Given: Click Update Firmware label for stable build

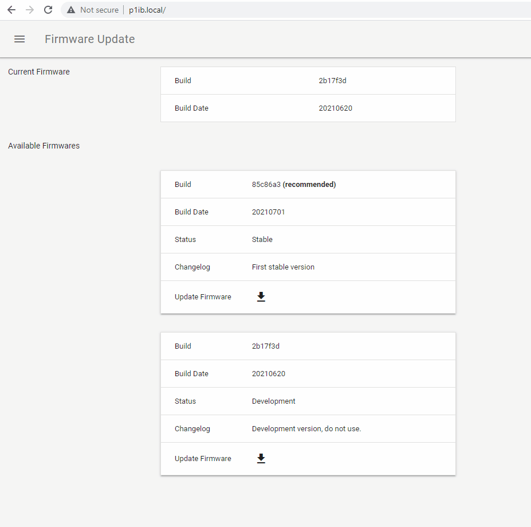Looking at the screenshot, I should (x=203, y=296).
